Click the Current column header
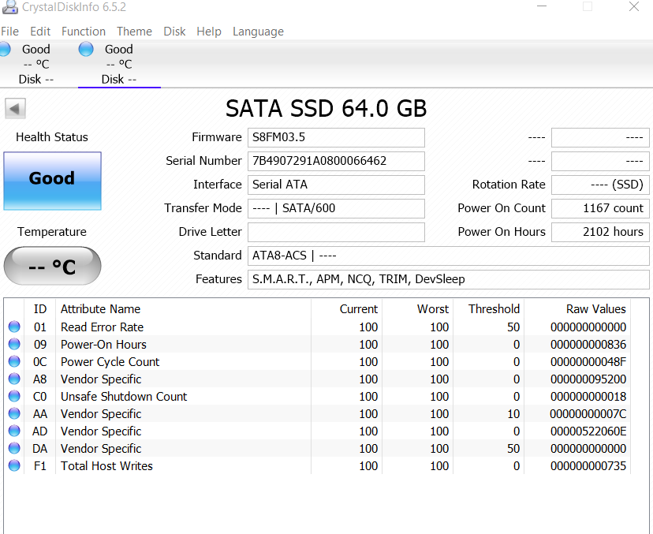The image size is (653, 534). pos(346,309)
